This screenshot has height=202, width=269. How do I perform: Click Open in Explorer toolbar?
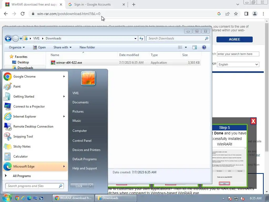coord(39,47)
